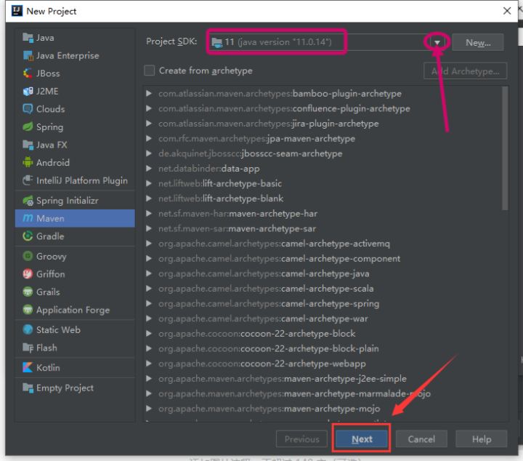Open the Help button

(x=482, y=439)
